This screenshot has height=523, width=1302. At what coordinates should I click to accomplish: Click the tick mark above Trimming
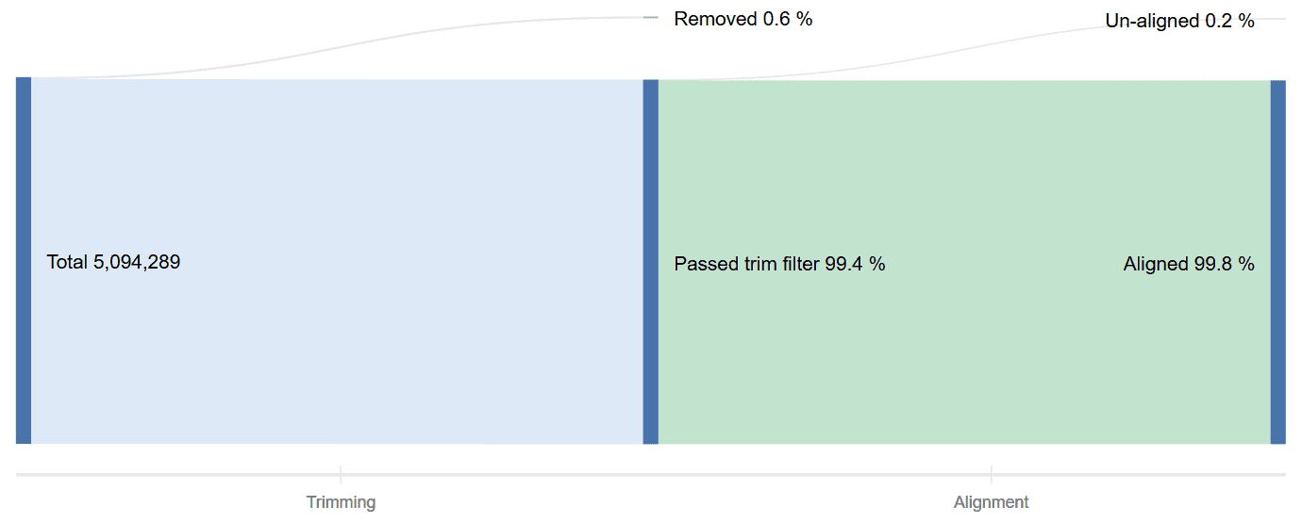(x=341, y=474)
